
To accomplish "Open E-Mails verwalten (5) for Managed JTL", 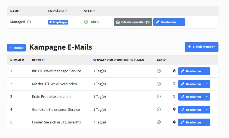I will (133, 22).
